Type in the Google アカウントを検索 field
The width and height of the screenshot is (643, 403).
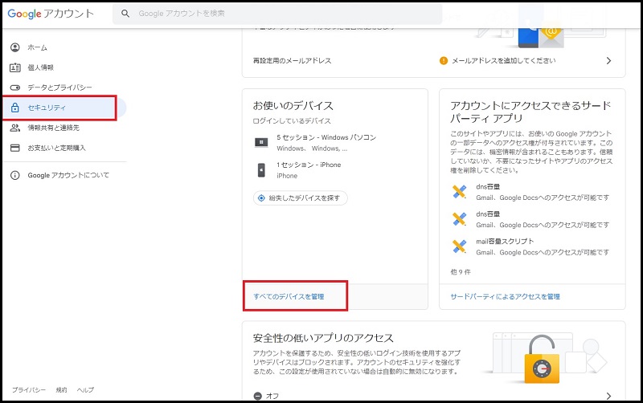point(281,14)
